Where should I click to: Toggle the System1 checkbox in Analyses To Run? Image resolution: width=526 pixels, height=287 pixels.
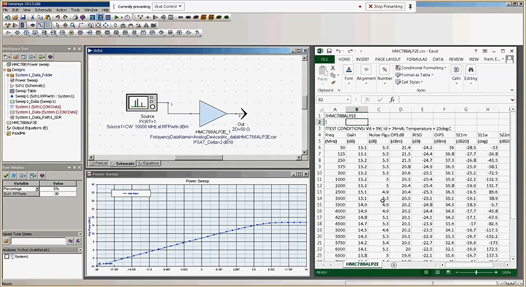pyautogui.click(x=7, y=257)
